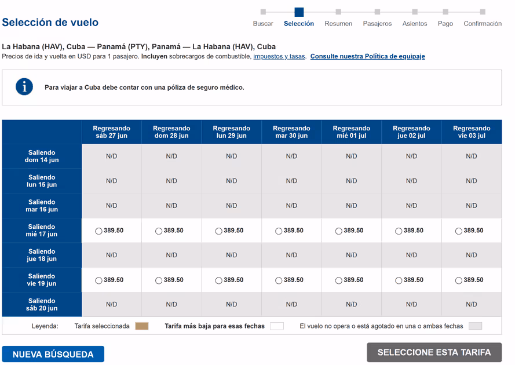
Task: Select fare mié 17 jun returning jue 02 jul
Action: coord(399,231)
